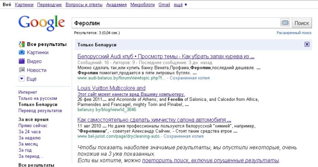Viewport: 318px width, 167px height.
Task: Click the Все результаты icon in sidebar
Action: pos(22,44)
